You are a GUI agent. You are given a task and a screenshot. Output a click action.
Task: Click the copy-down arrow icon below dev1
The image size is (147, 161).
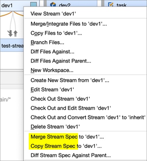click(x=10, y=33)
